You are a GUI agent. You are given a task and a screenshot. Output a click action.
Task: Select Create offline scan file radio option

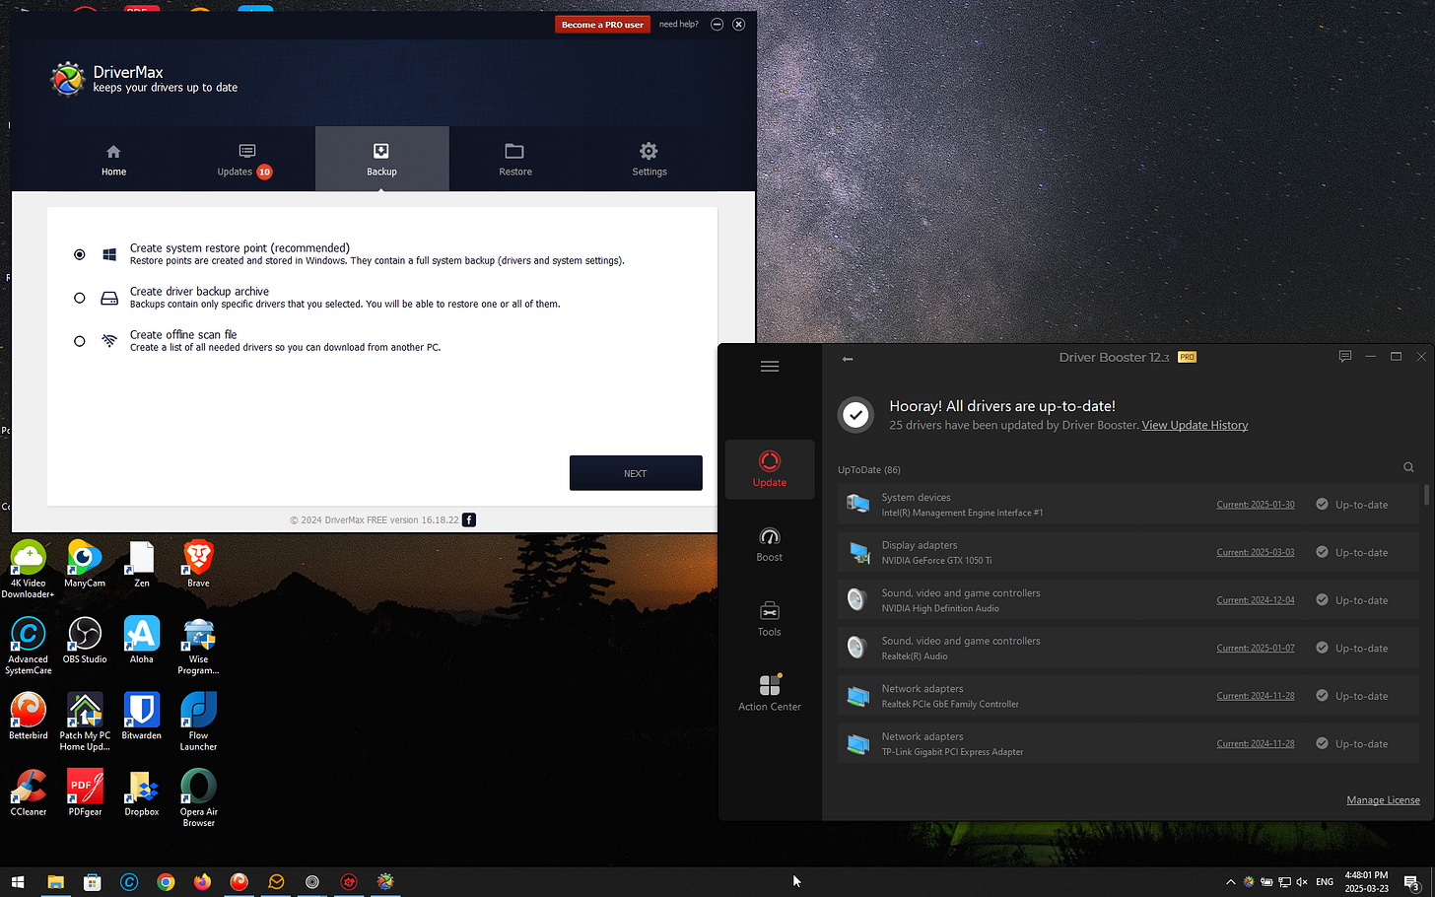(80, 341)
